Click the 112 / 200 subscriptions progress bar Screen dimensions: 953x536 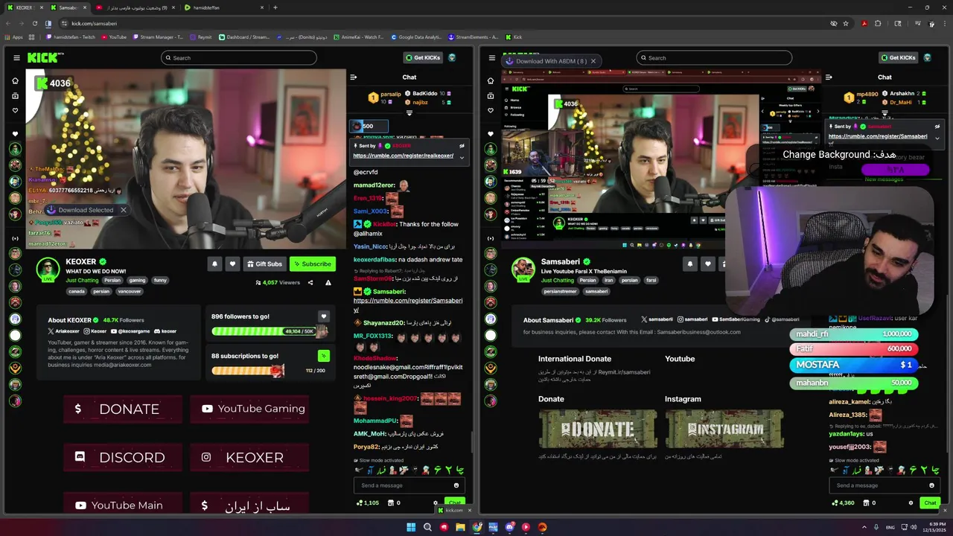(x=270, y=370)
